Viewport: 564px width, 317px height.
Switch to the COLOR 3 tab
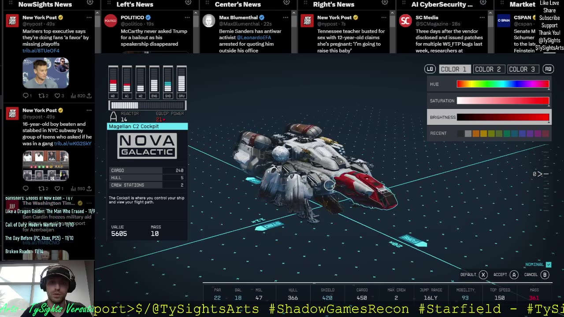click(x=523, y=69)
